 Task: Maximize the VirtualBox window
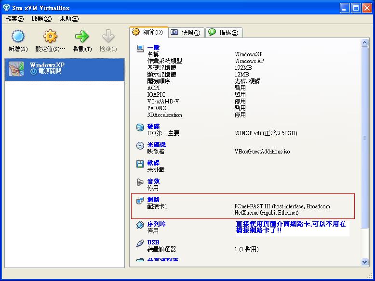point(356,8)
